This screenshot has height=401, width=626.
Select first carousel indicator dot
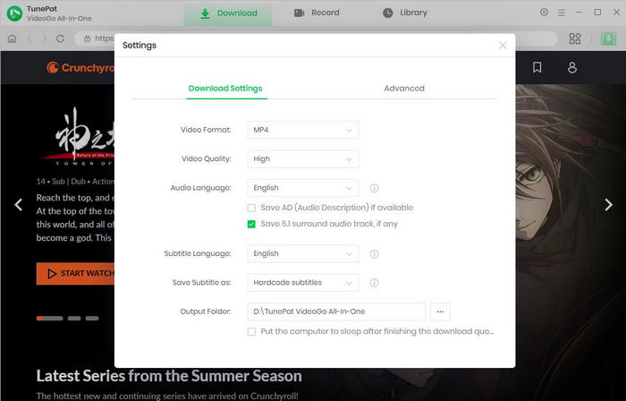pyautogui.click(x=49, y=319)
